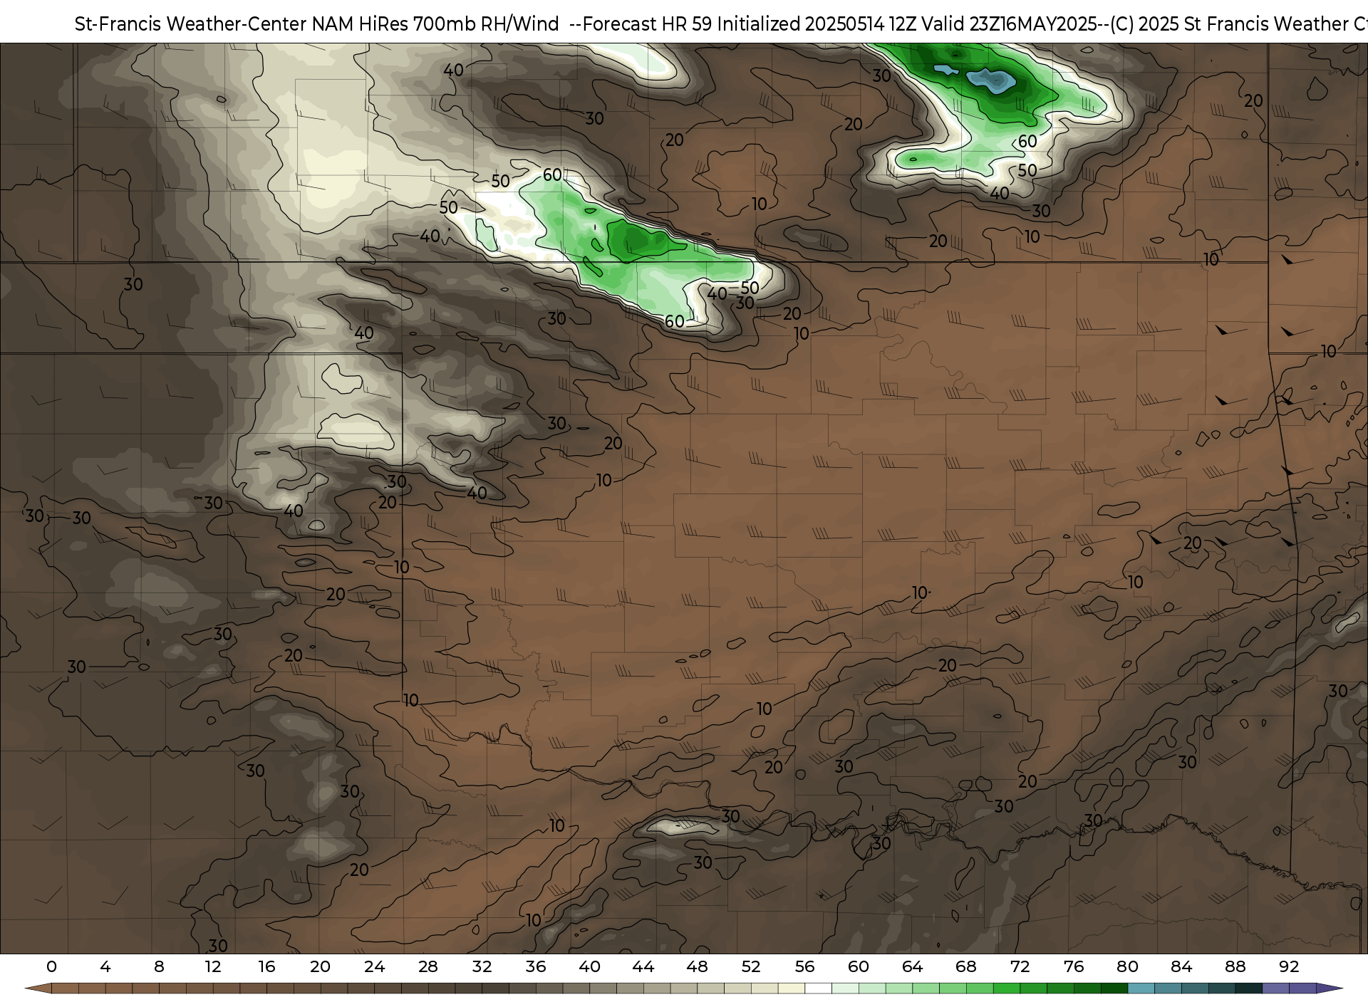Click colorbar label '88'
Image resolution: width=1368 pixels, height=997 pixels.
[1235, 967]
